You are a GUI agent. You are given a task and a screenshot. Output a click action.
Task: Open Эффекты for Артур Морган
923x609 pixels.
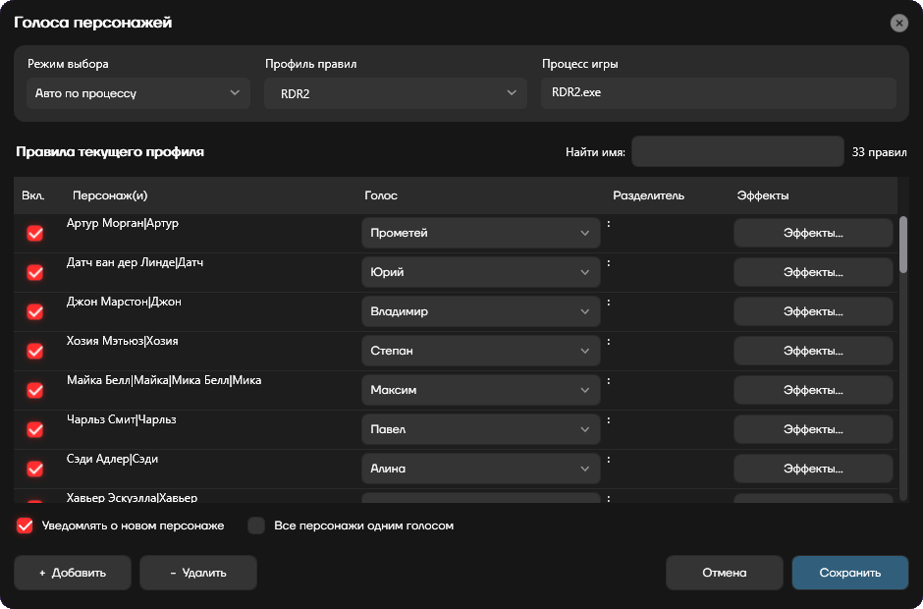(x=813, y=233)
